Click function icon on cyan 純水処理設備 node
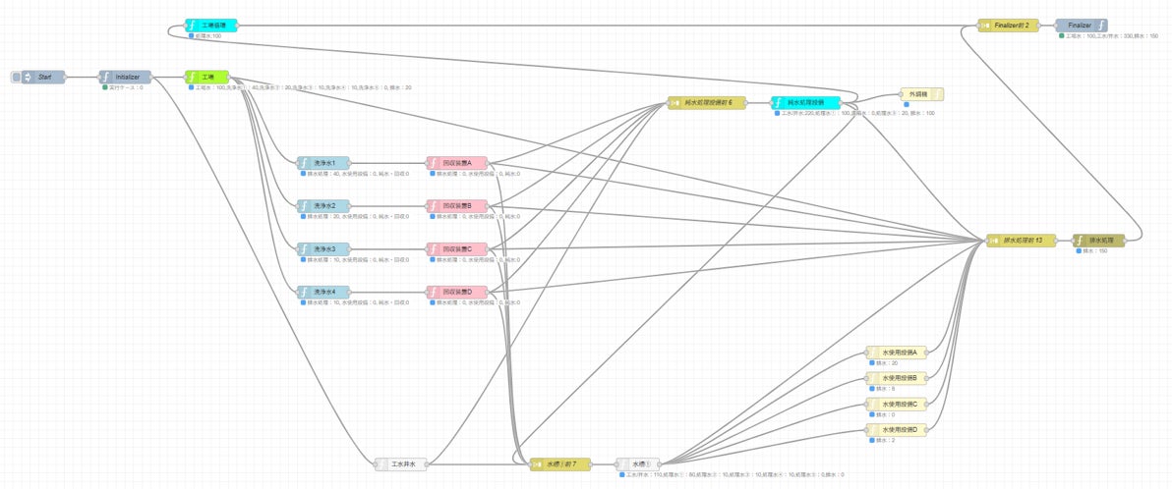1172x489 pixels. [x=778, y=103]
